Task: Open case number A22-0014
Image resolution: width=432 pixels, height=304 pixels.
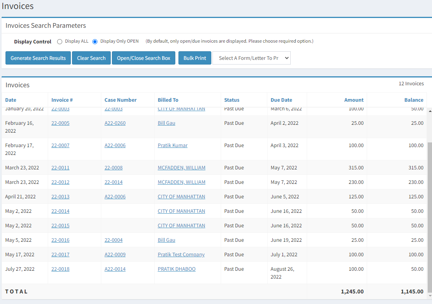Action: [x=115, y=269]
